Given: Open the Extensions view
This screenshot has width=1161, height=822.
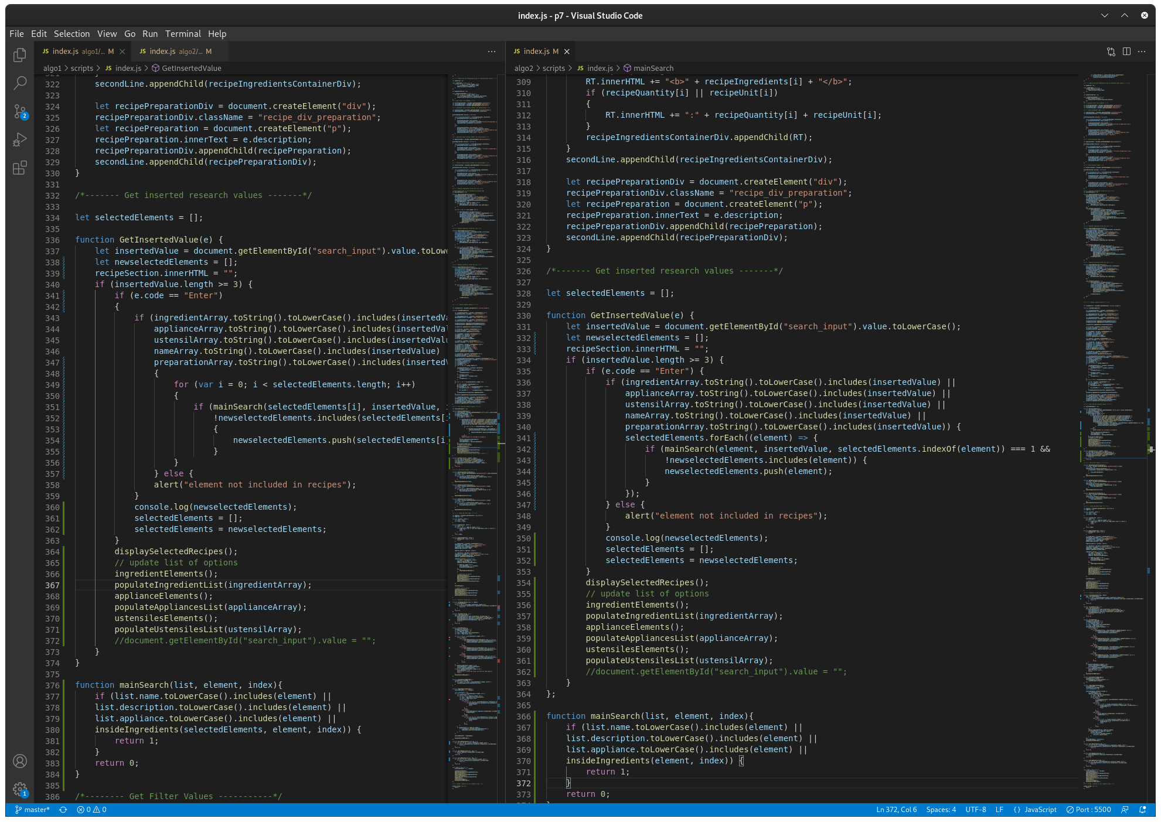Looking at the screenshot, I should pos(20,168).
